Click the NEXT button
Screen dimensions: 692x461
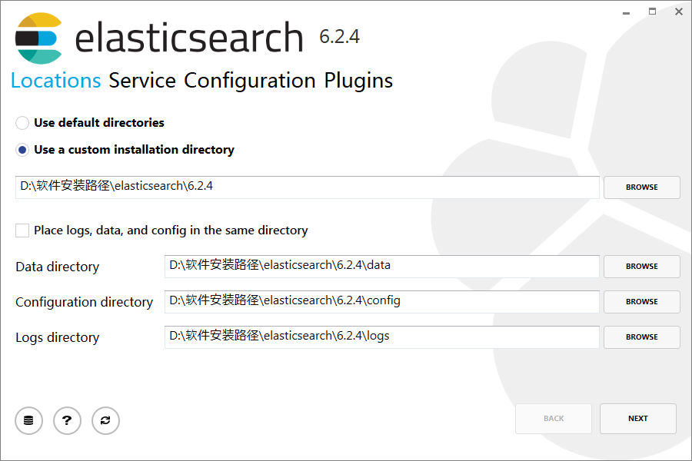coord(638,419)
